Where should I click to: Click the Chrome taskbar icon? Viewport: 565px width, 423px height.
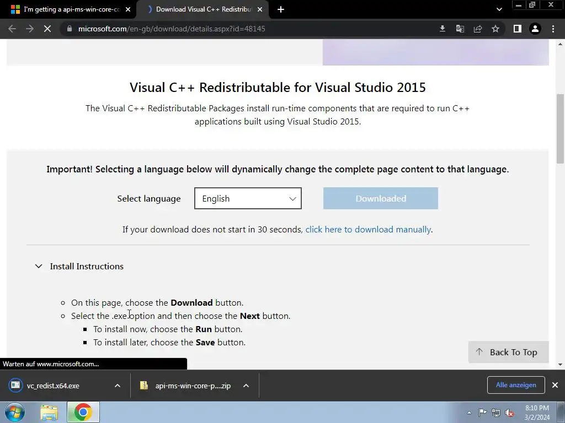tap(83, 412)
